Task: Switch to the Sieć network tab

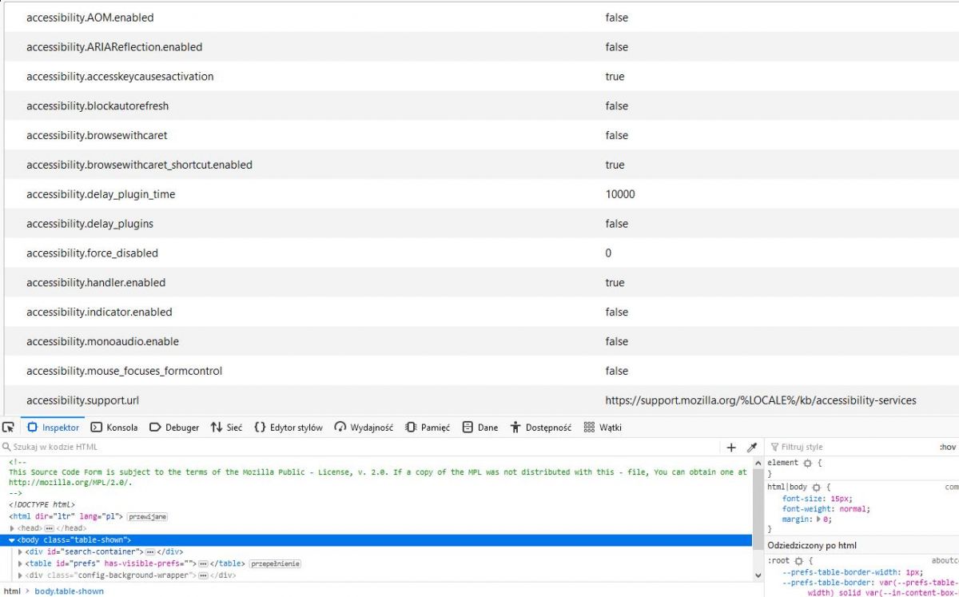Action: pos(226,428)
